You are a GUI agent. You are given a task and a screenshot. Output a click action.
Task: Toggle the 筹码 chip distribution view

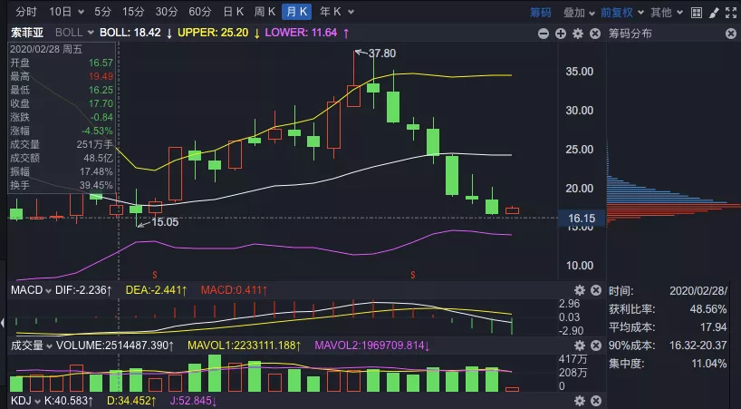(540, 13)
